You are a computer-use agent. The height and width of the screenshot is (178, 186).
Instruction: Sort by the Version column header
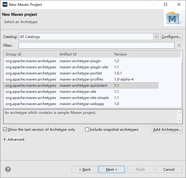pyautogui.click(x=124, y=54)
